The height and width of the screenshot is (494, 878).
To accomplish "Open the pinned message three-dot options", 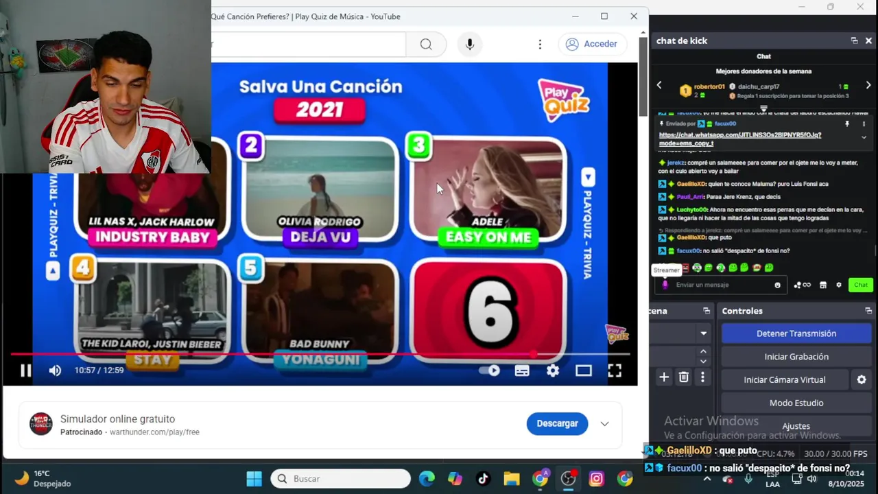I will tap(864, 124).
